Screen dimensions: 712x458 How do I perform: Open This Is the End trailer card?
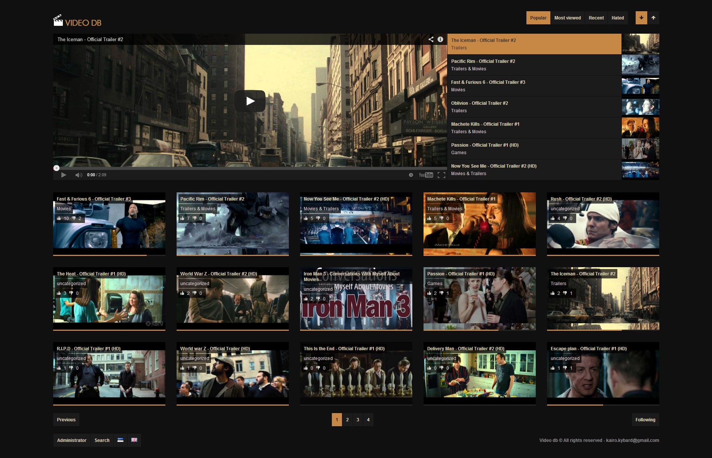click(356, 373)
